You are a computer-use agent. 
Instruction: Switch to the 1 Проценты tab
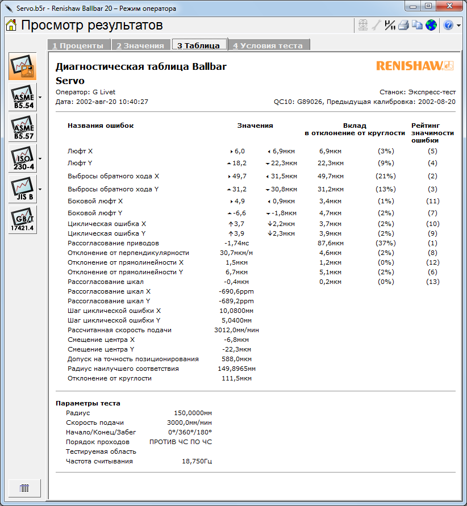pos(79,45)
